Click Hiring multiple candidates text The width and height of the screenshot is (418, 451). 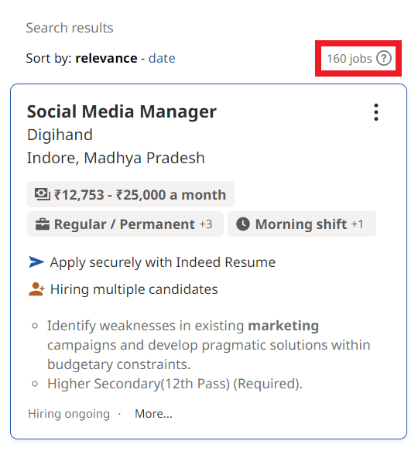point(134,289)
